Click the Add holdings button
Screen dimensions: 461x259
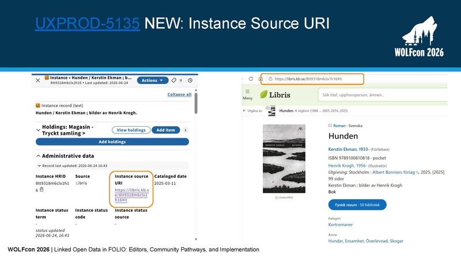click(x=112, y=142)
